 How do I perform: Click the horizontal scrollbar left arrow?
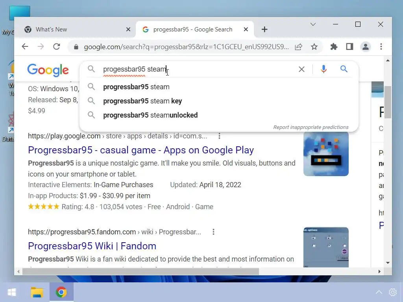[18, 271]
